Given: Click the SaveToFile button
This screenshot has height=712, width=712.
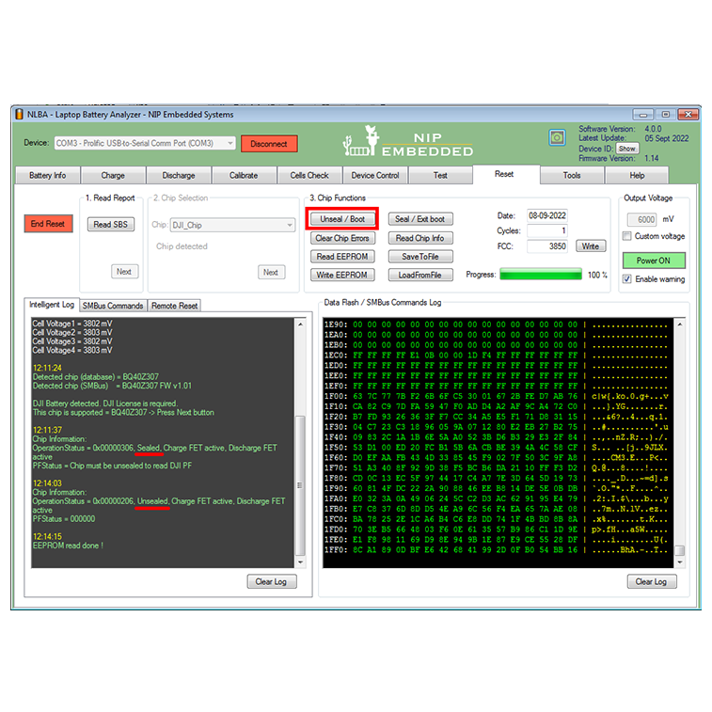Looking at the screenshot, I should pos(420,257).
